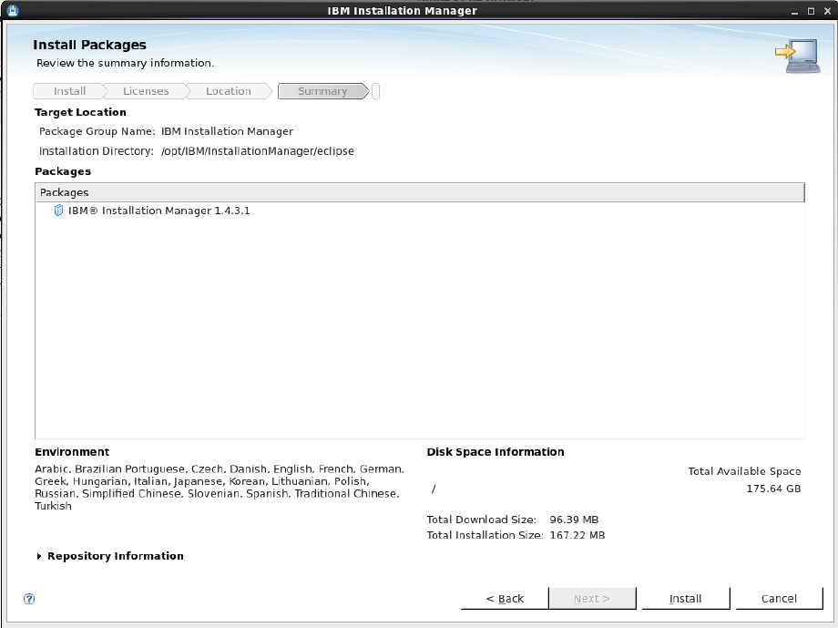838x628 pixels.
Task: Click the root '/' disk volume entry
Action: pyautogui.click(x=434, y=489)
